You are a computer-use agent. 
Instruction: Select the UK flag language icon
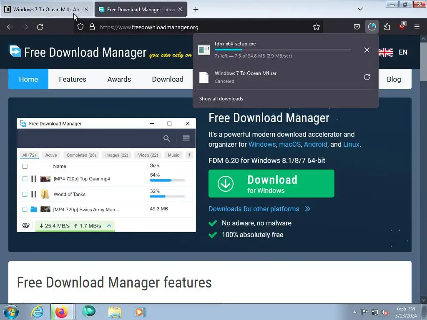(386, 52)
